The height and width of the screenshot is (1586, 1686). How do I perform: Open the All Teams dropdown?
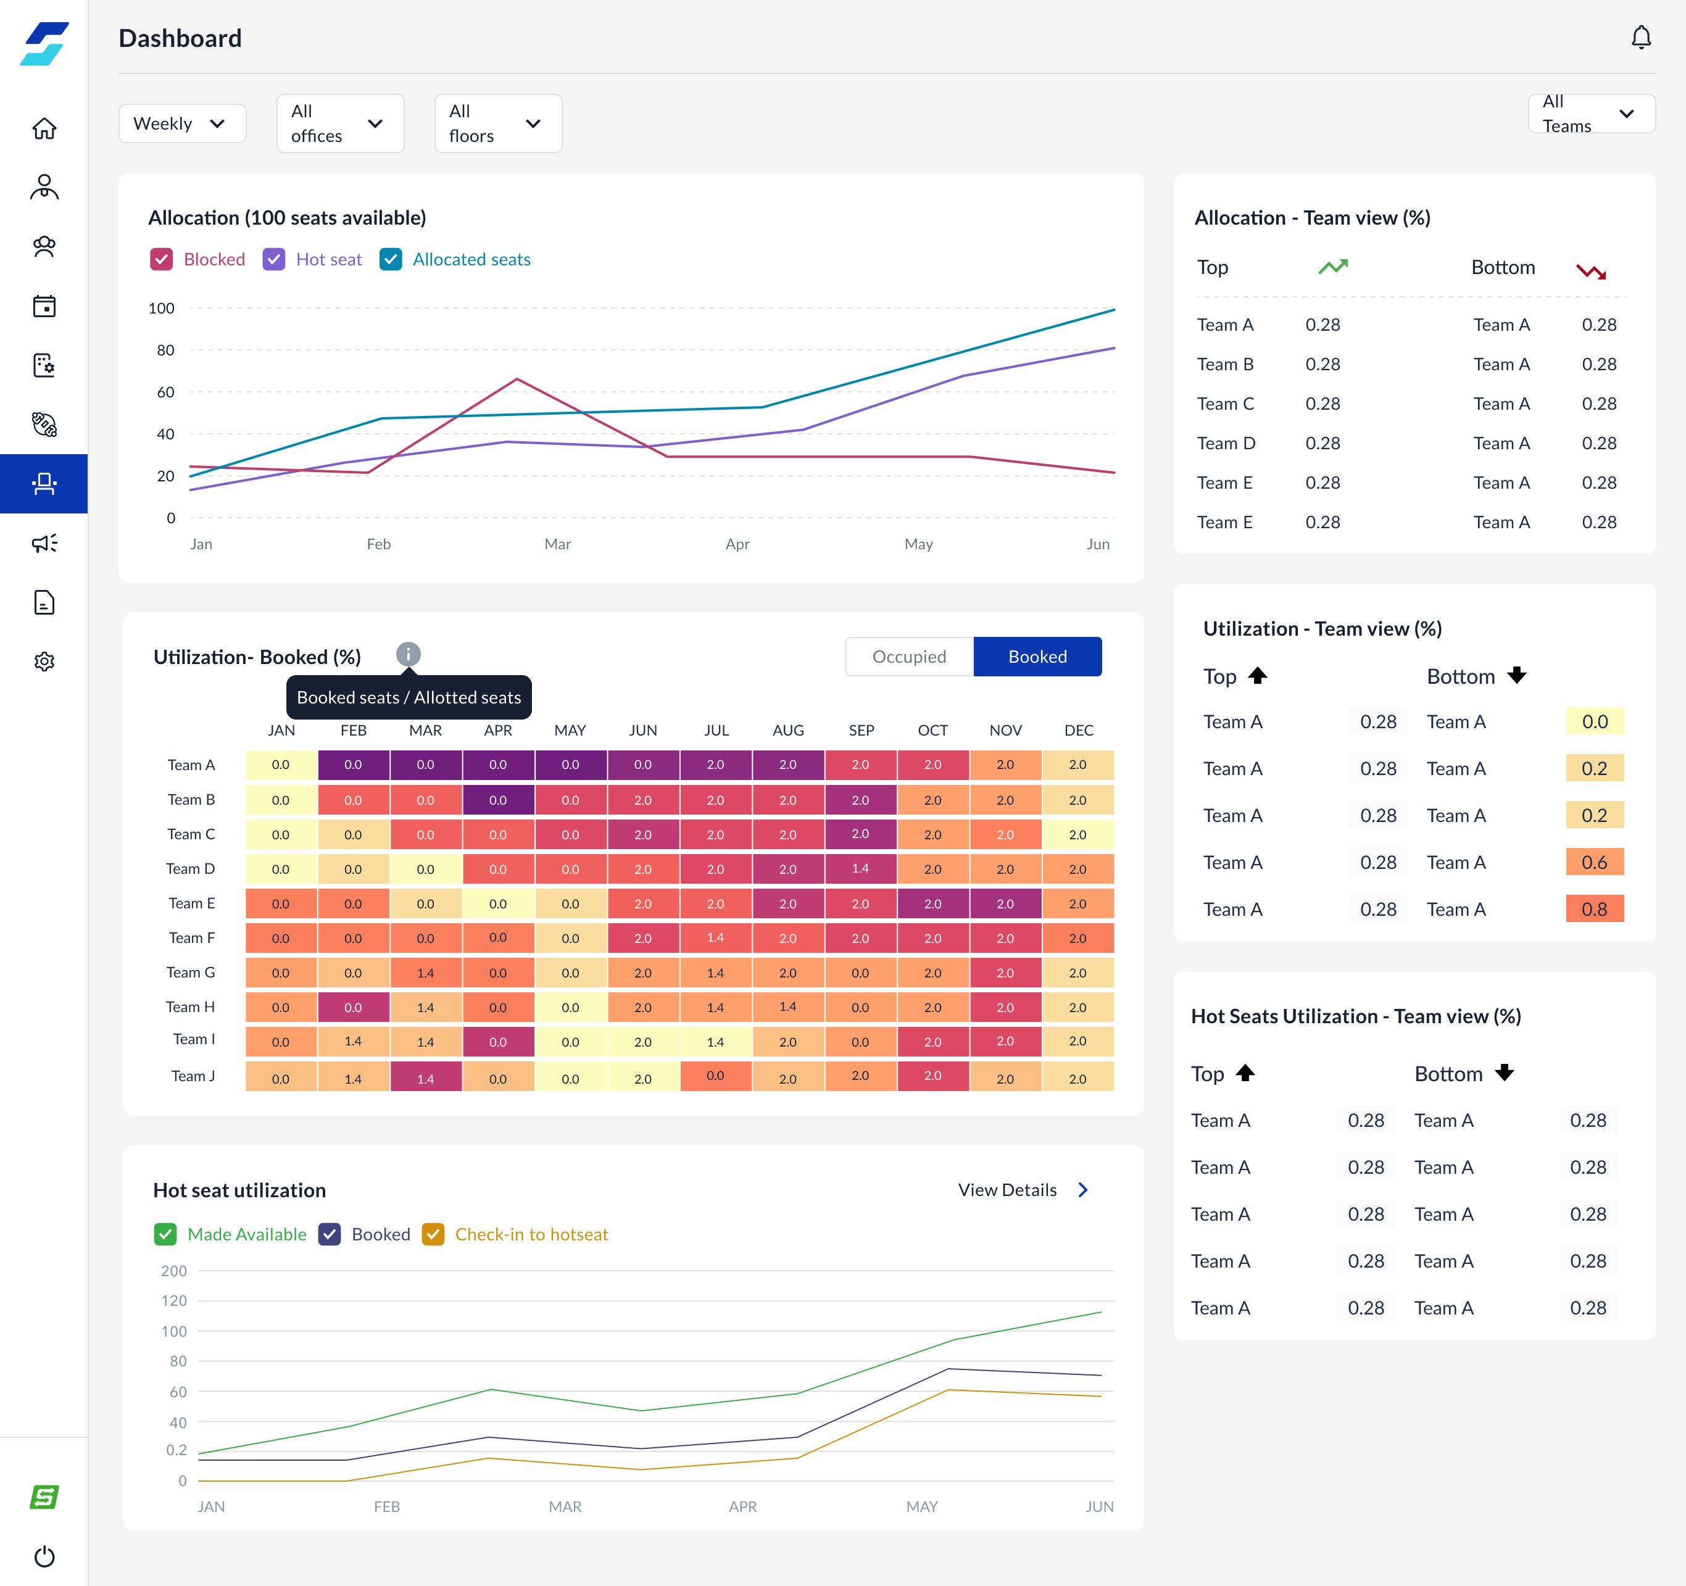1591,114
